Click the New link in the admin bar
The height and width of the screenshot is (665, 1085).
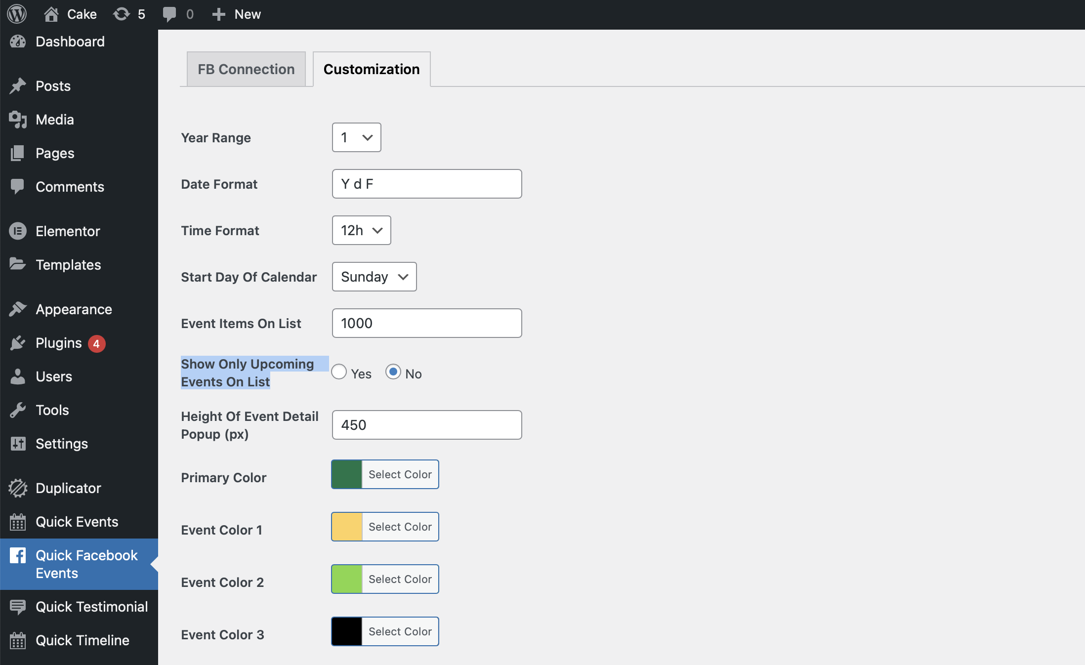pyautogui.click(x=247, y=14)
